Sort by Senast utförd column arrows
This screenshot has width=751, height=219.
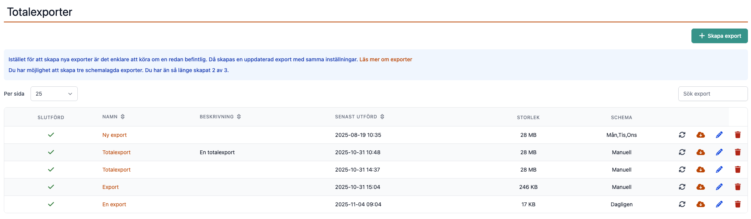(x=382, y=117)
